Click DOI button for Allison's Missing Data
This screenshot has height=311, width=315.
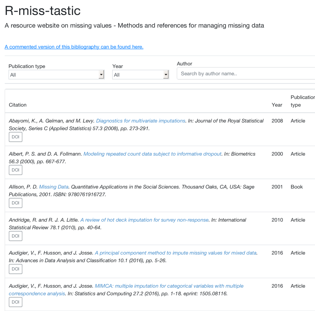16,203
